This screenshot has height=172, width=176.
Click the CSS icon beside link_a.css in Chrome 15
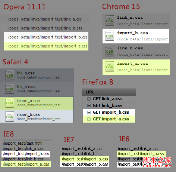110,21
